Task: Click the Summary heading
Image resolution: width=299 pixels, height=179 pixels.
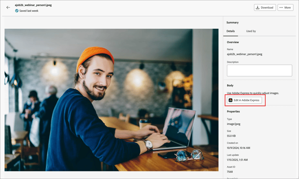Action: point(232,22)
